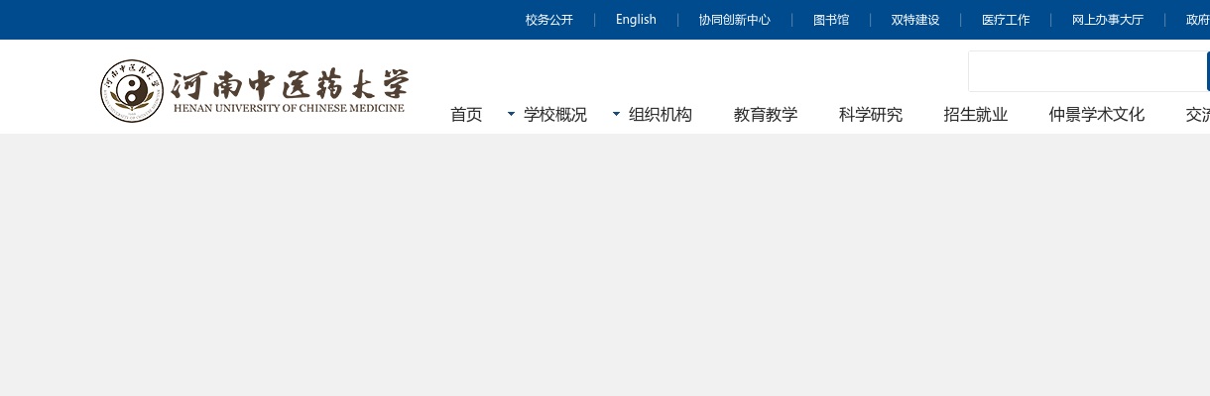Select 科学研究 in the navigation bar

[871, 115]
